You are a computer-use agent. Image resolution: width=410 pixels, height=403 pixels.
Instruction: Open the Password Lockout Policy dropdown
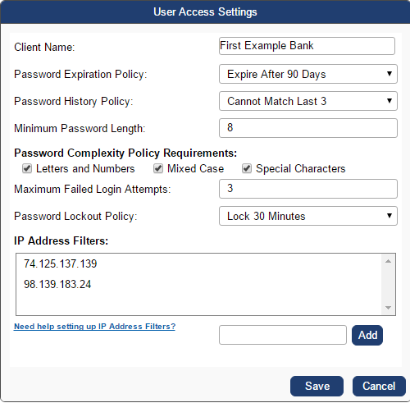pyautogui.click(x=308, y=216)
